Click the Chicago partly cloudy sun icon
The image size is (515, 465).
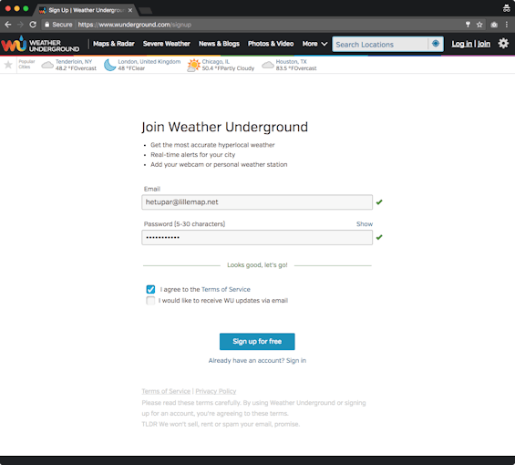tap(193, 65)
